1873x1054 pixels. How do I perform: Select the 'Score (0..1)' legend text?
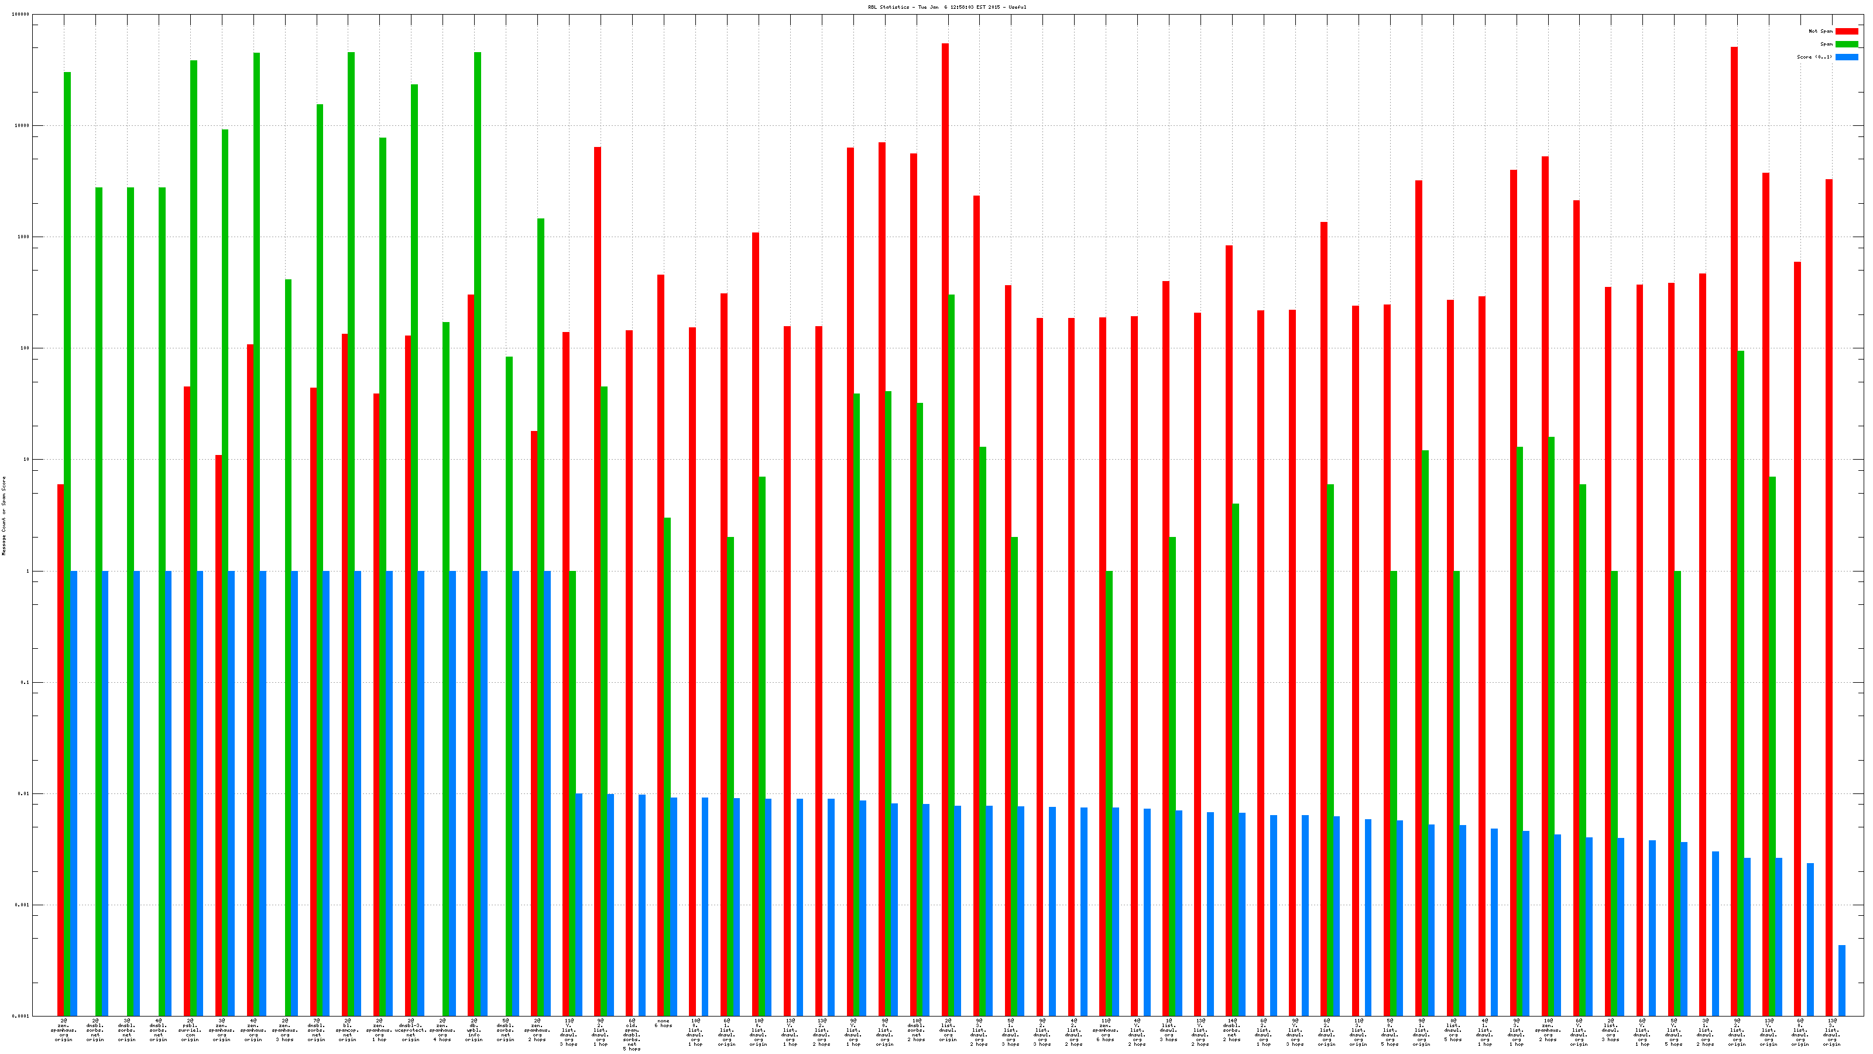(x=1814, y=57)
